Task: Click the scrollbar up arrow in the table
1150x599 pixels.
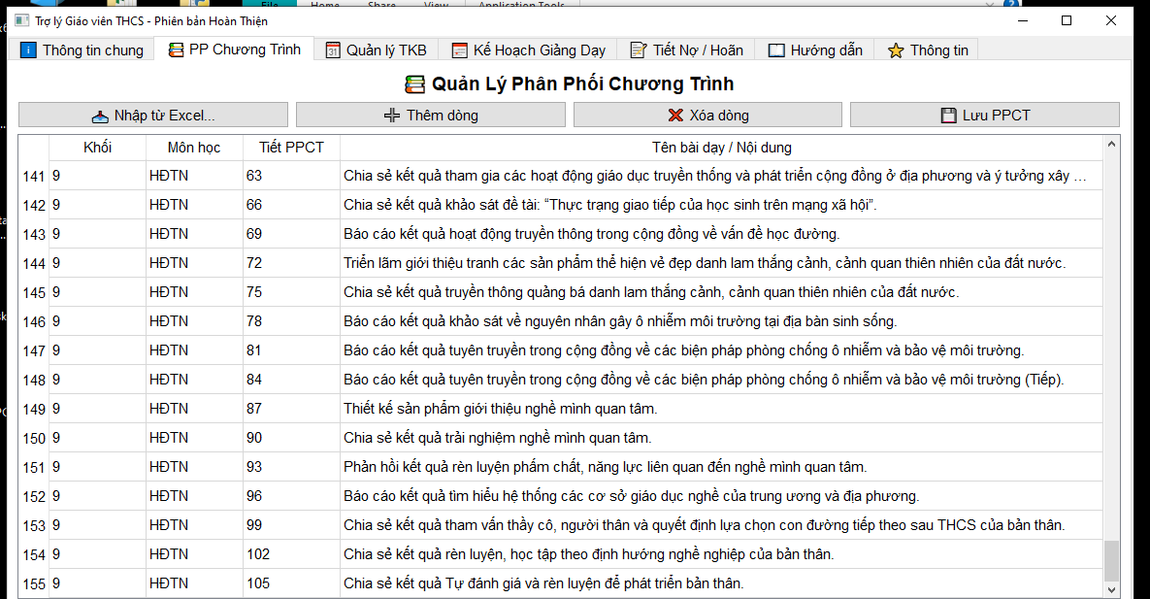Action: click(1111, 144)
